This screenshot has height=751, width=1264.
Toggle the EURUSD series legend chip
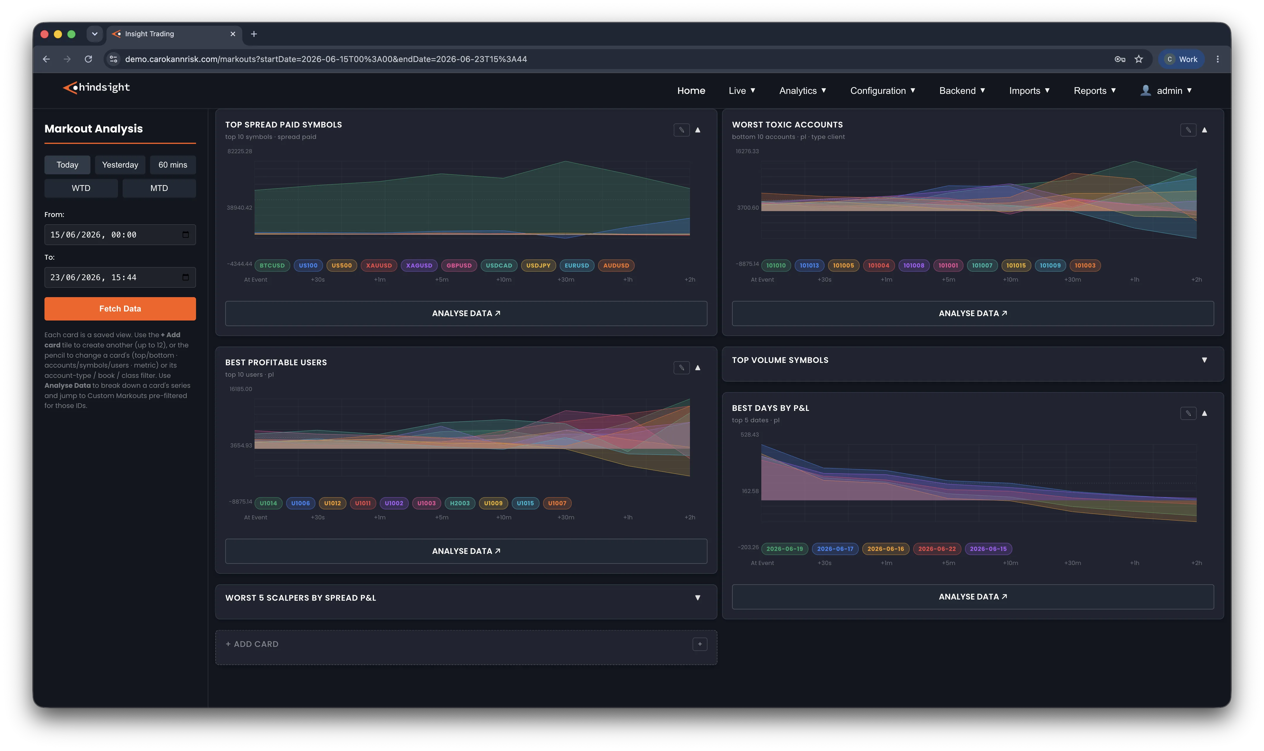pos(577,266)
